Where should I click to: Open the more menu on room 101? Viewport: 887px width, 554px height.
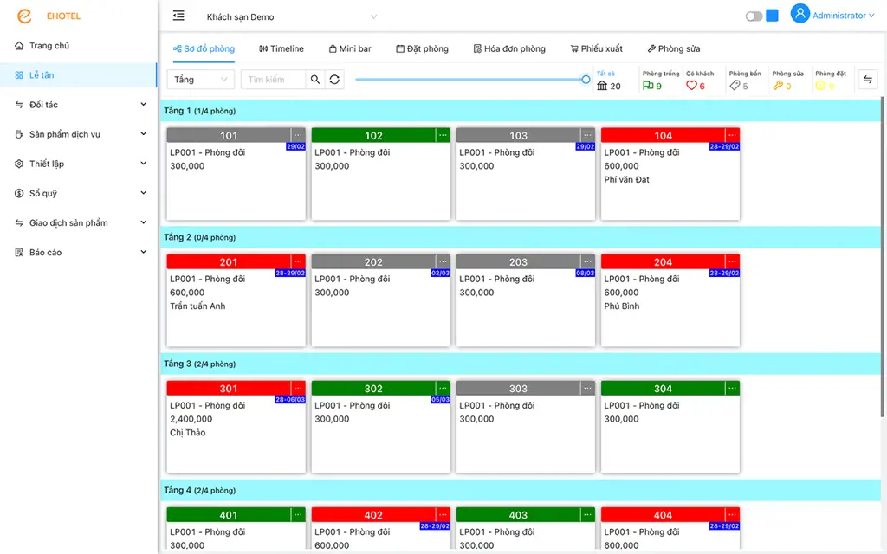coord(298,135)
